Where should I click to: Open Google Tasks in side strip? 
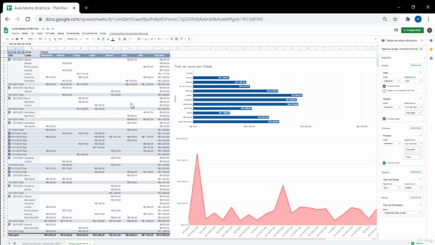pyautogui.click(x=431, y=59)
